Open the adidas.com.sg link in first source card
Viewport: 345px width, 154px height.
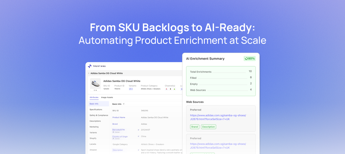(x=218, y=117)
